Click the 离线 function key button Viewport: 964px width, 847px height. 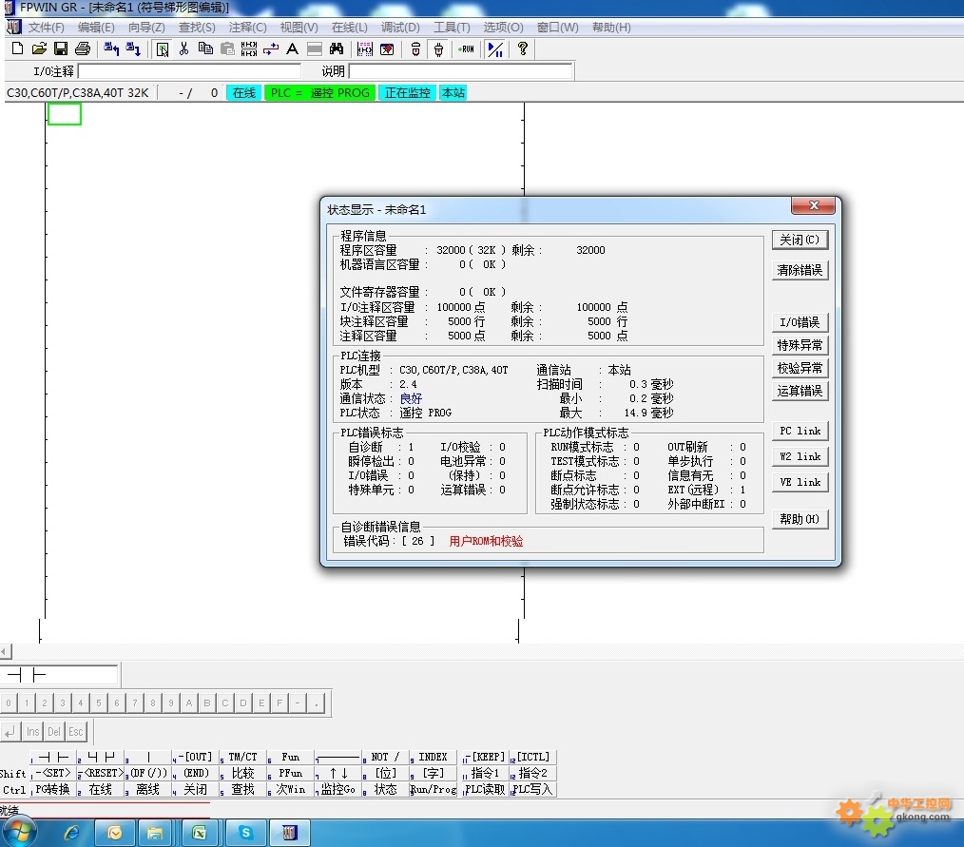(x=147, y=789)
